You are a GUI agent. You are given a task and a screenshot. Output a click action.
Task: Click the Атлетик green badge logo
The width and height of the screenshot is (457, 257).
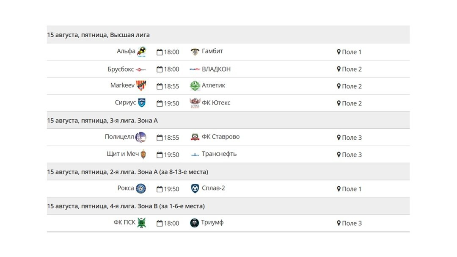[195, 86]
